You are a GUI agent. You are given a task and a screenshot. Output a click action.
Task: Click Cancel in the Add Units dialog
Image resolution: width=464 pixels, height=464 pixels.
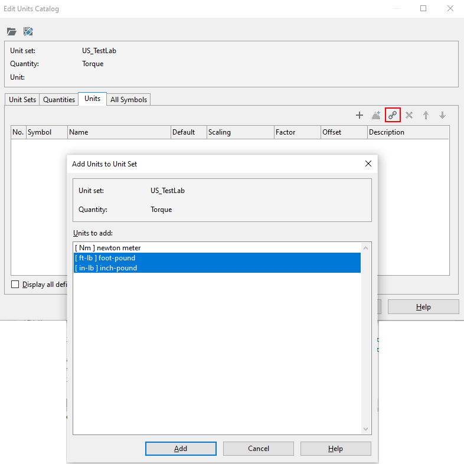(x=259, y=449)
